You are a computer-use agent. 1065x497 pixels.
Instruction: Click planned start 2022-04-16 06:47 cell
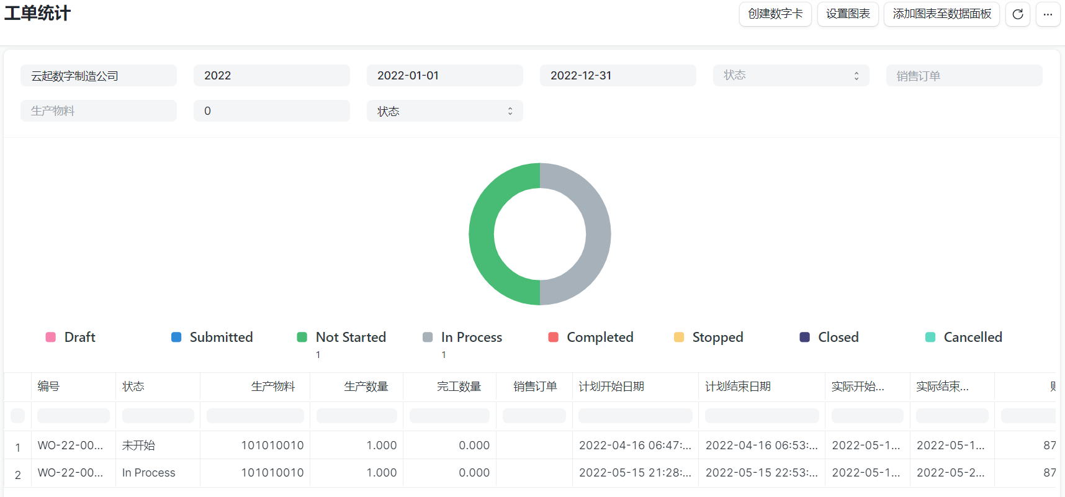636,446
